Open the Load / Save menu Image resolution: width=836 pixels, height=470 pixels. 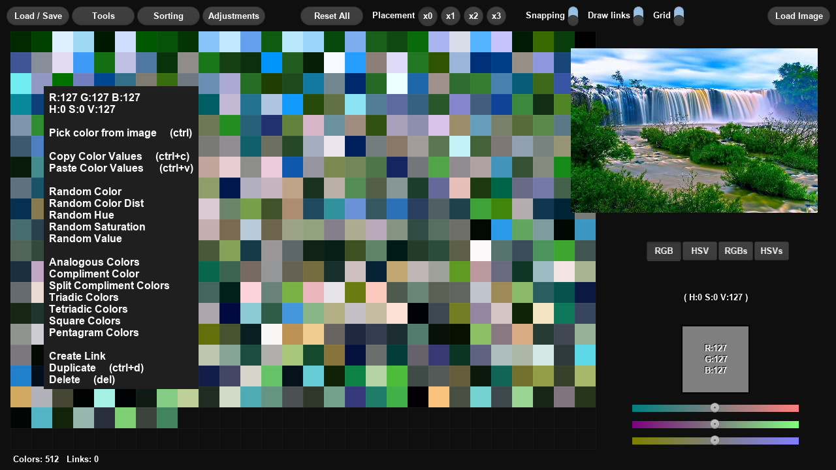[38, 16]
